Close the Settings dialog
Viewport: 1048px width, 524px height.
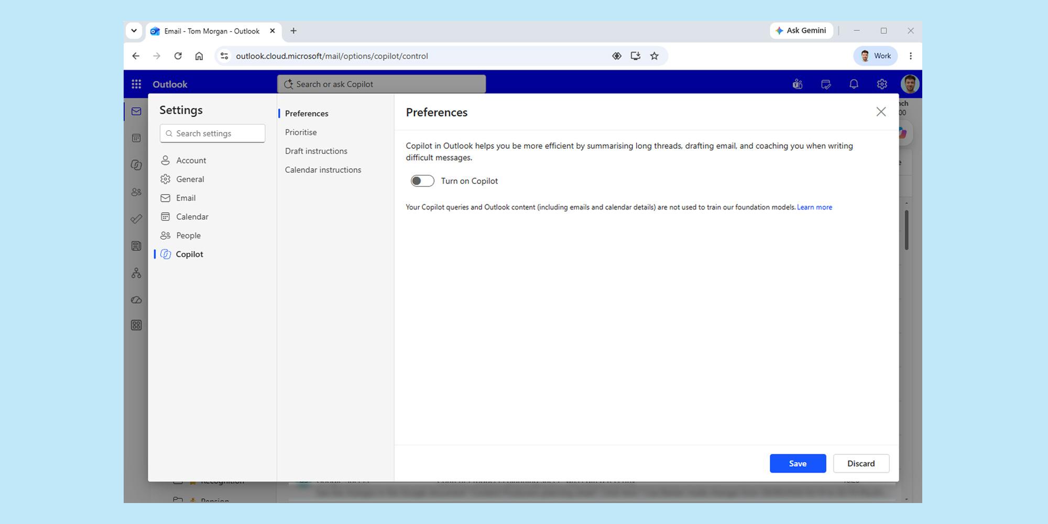click(x=881, y=112)
